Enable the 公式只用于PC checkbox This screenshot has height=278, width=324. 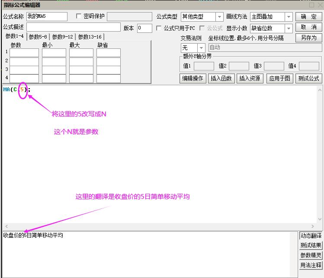click(x=159, y=28)
